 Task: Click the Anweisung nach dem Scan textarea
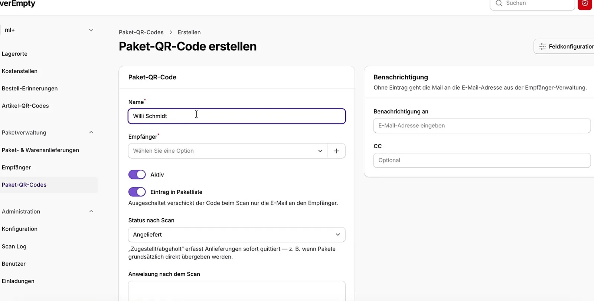pos(237,291)
